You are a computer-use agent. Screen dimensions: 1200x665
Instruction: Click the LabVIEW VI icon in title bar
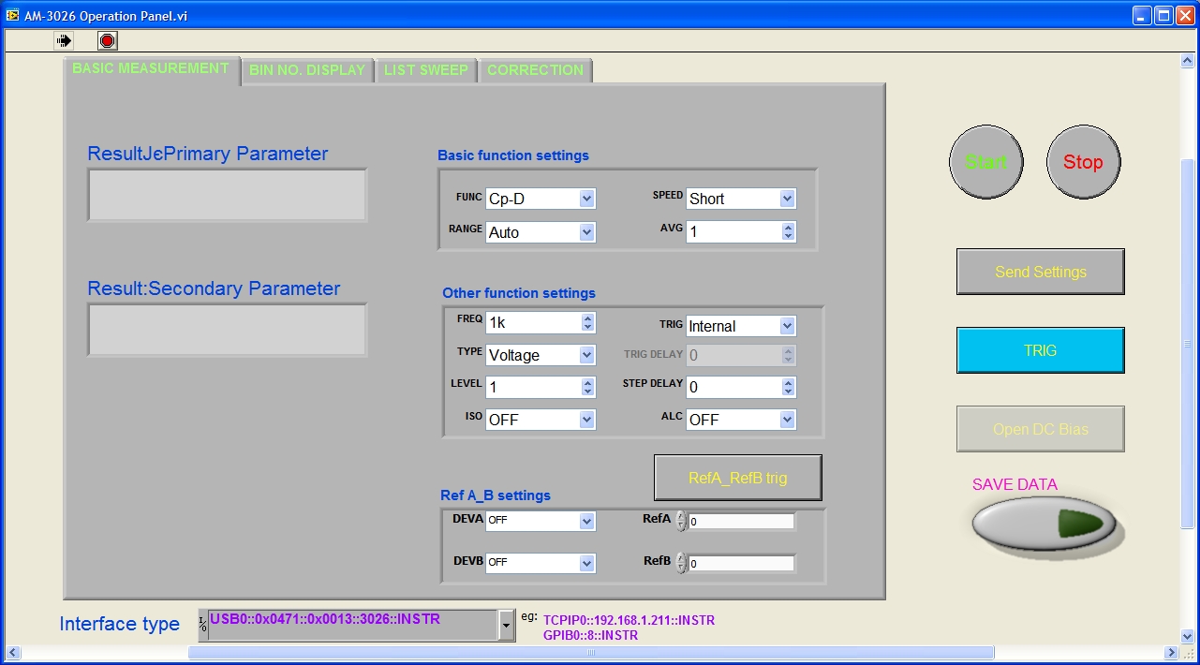(x=12, y=15)
